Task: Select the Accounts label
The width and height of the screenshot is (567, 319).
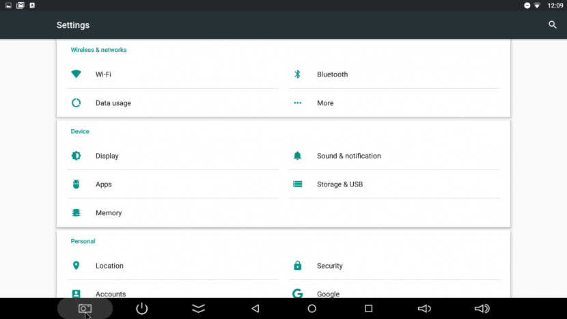Action: [x=111, y=294]
